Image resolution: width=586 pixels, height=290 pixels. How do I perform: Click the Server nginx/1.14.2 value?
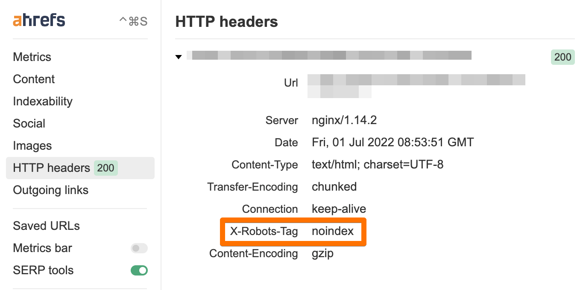point(343,120)
